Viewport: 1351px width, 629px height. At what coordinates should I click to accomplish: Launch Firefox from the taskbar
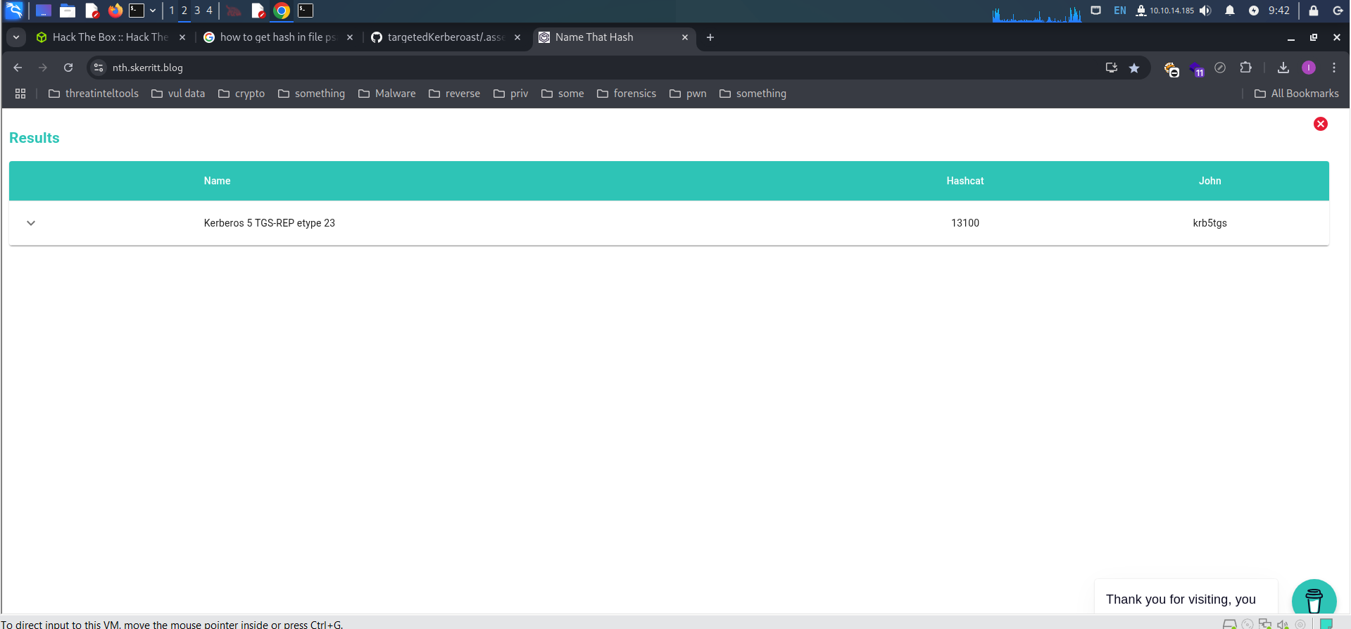[115, 11]
